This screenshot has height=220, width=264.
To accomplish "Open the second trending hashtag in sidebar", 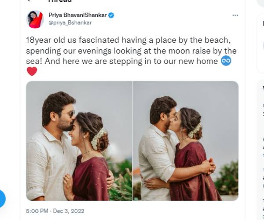I will click(x=263, y=209).
